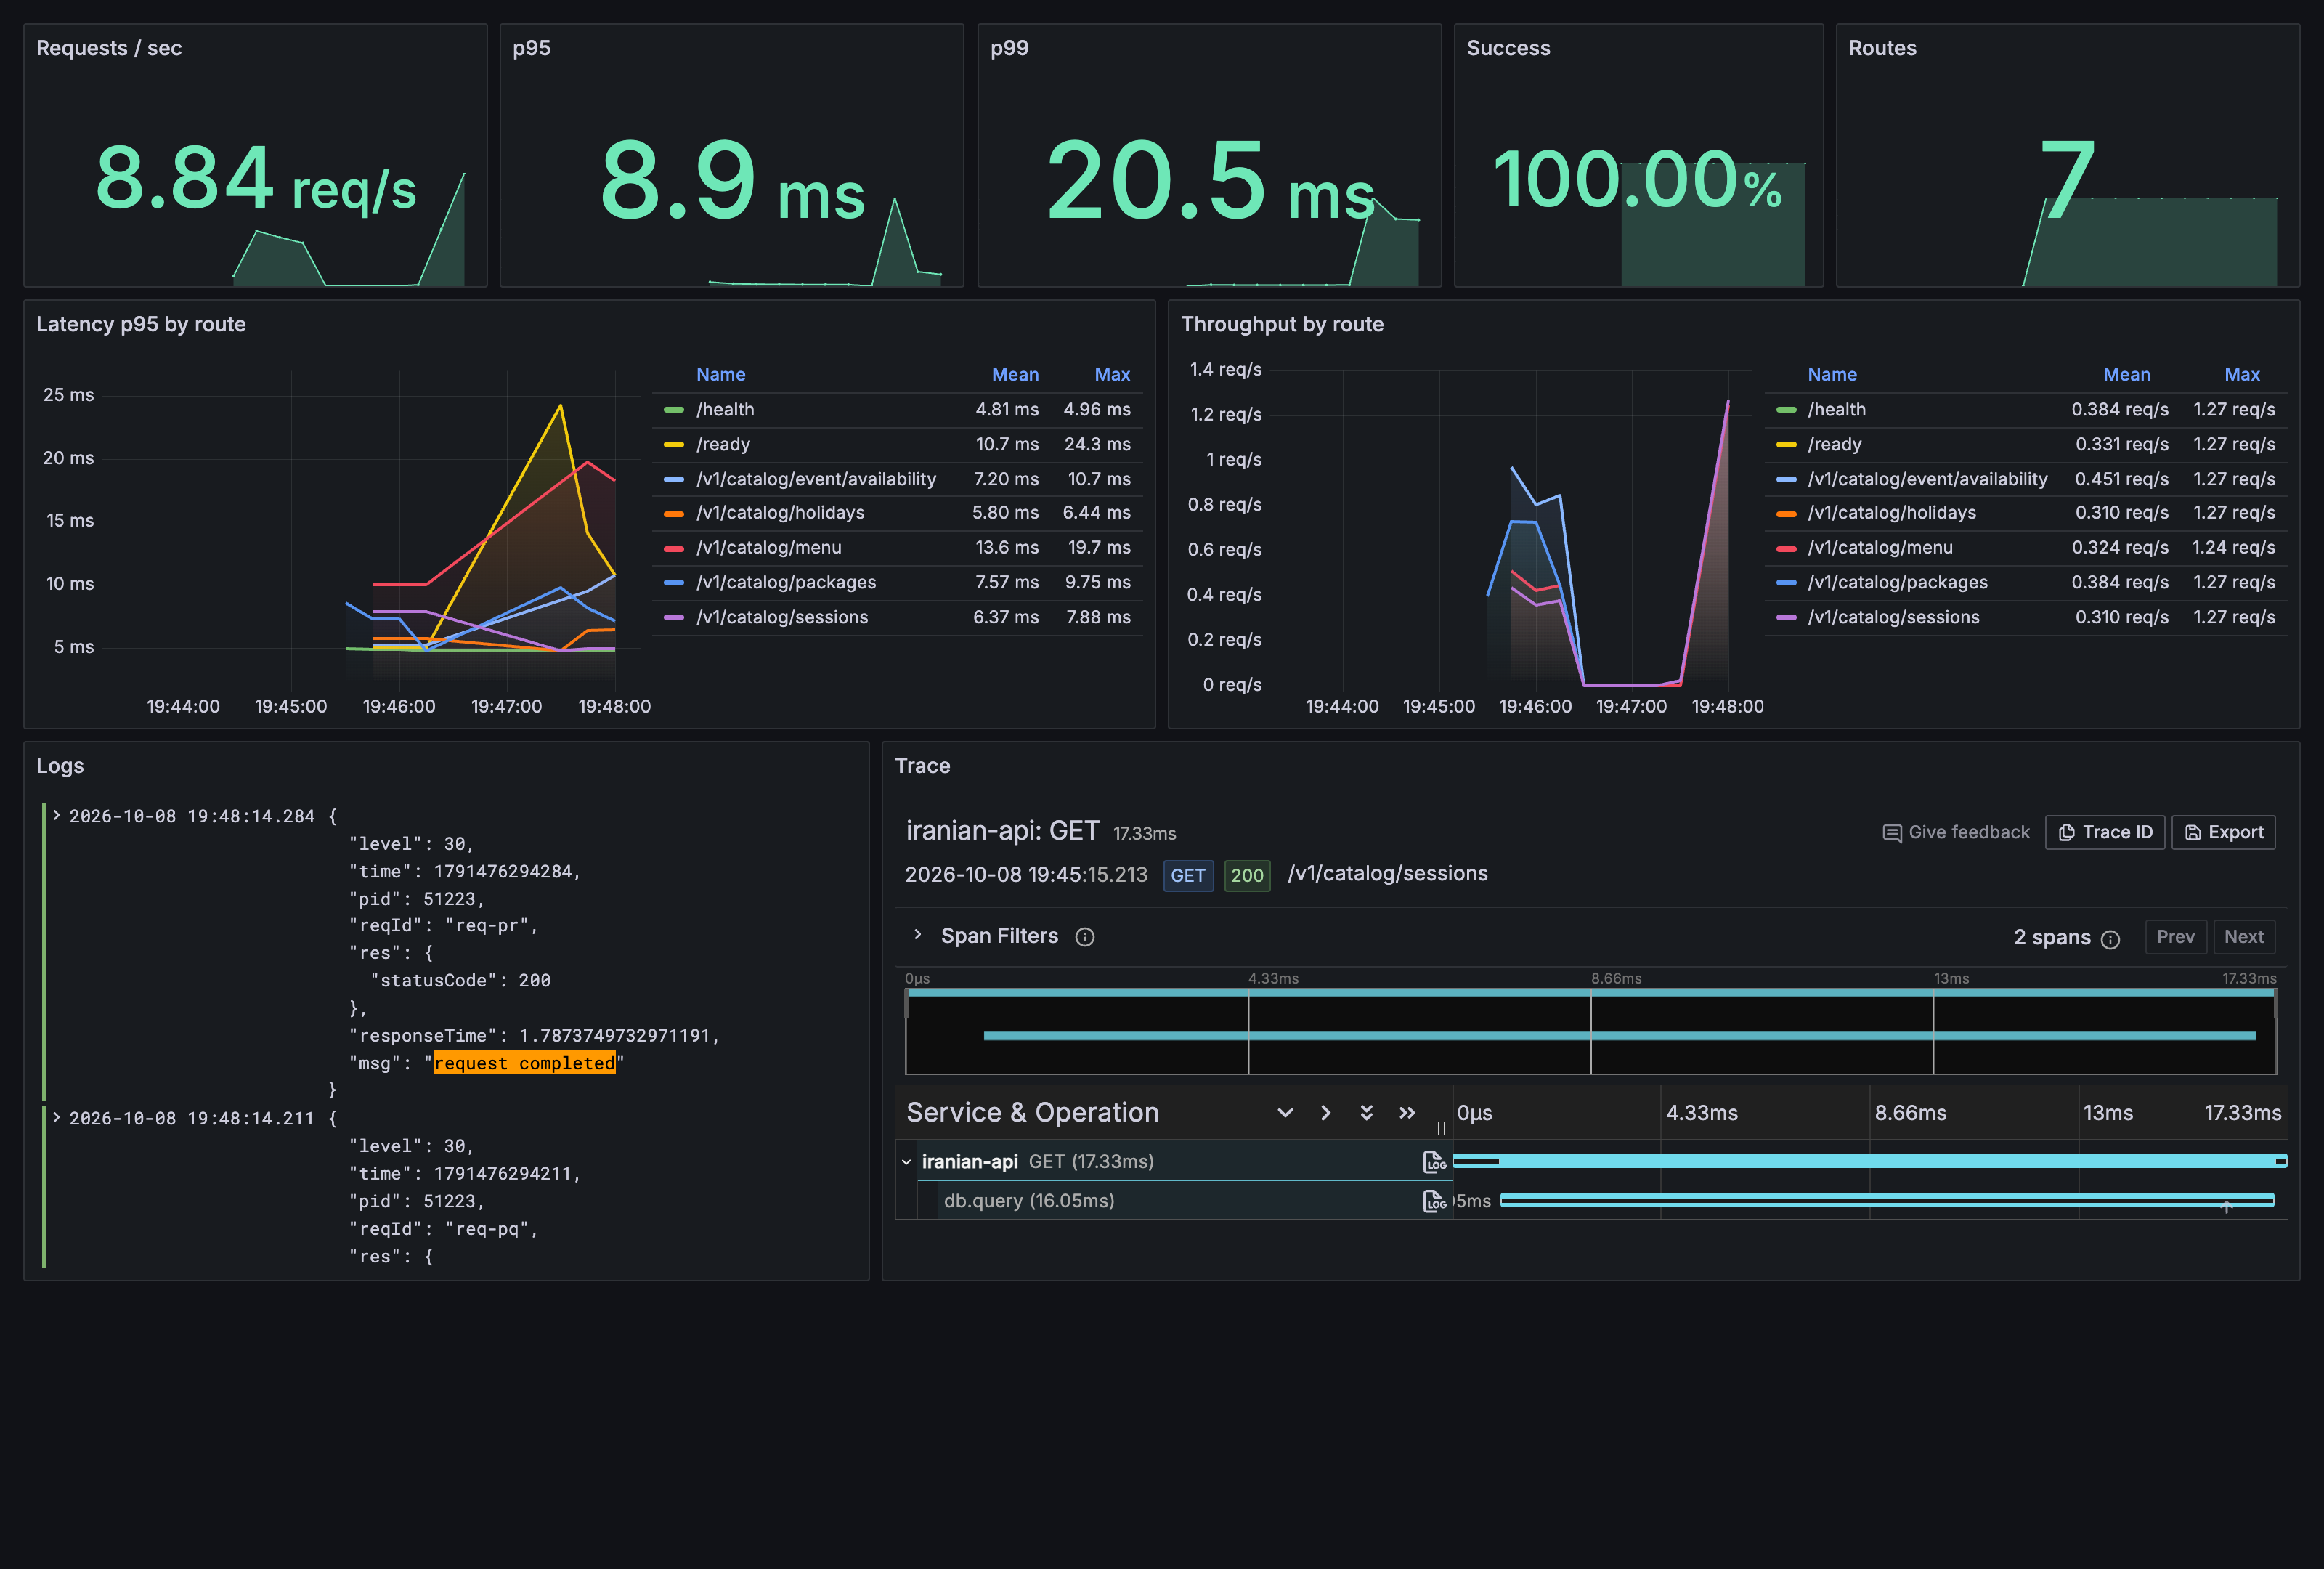Toggle /v1/catalog/menu in Latency legend
2324x1569 pixels.
click(x=768, y=547)
